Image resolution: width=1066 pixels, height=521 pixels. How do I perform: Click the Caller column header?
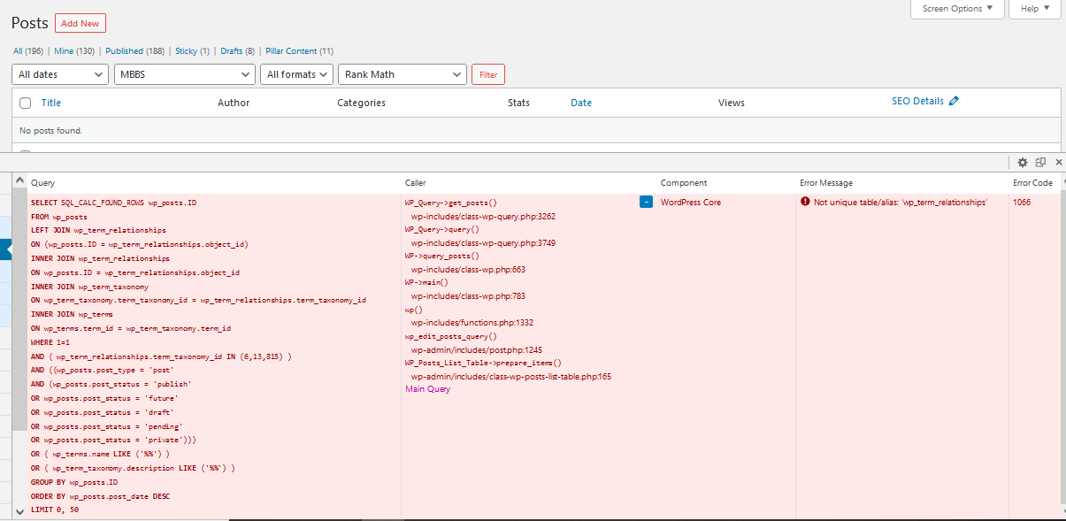click(415, 183)
